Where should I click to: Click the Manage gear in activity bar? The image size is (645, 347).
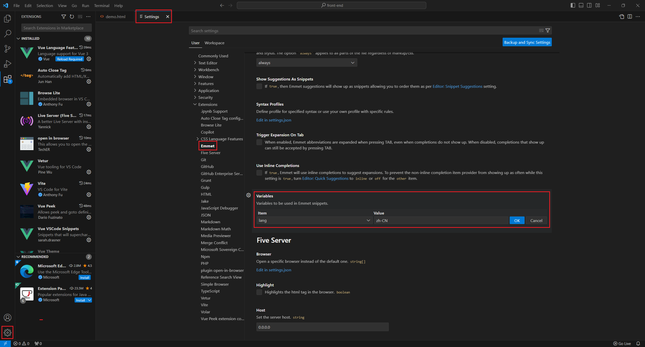[8, 333]
